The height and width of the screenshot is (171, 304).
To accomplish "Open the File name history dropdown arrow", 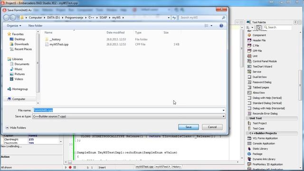I will click(x=224, y=110).
